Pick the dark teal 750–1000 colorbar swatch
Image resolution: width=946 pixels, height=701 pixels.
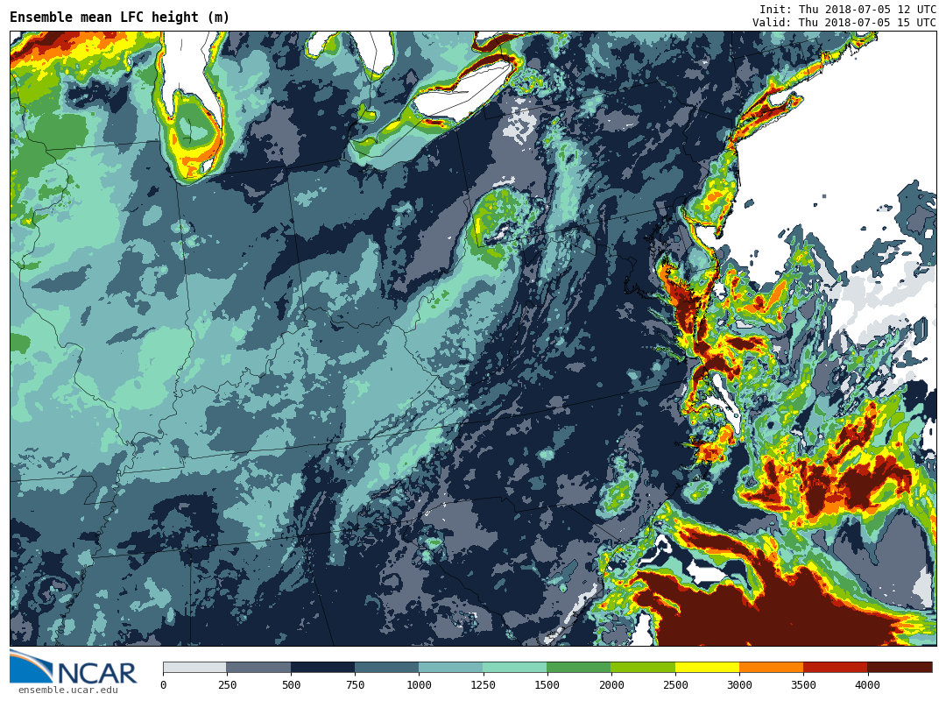(x=386, y=667)
